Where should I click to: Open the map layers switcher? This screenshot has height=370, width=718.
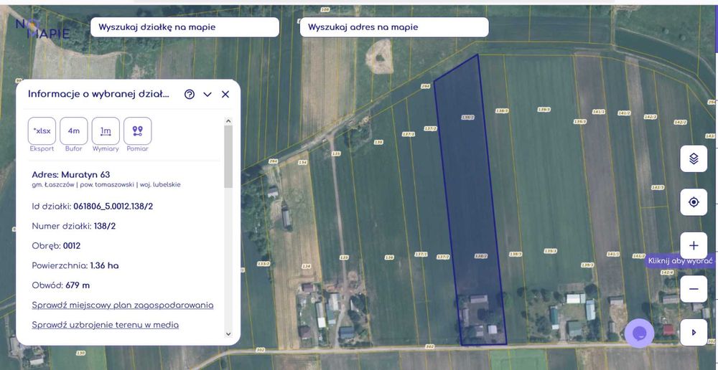(x=694, y=158)
